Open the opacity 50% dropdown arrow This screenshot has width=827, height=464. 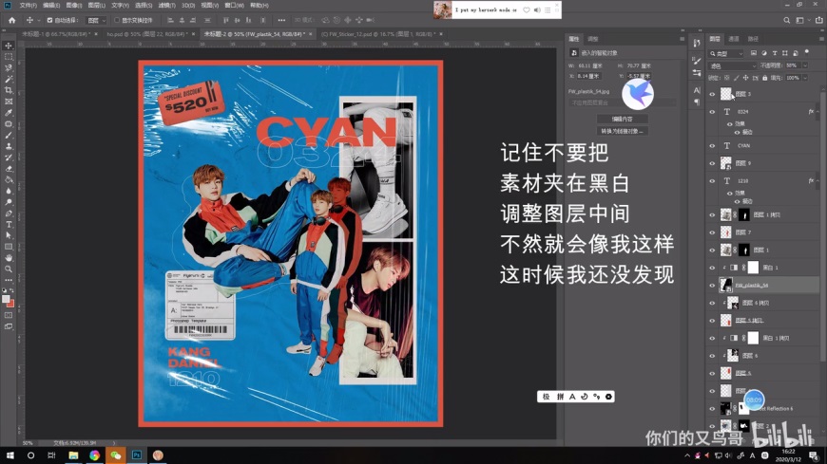coord(805,65)
